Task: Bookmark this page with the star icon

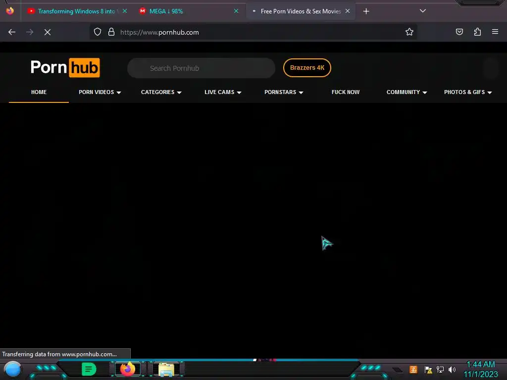Action: click(409, 32)
